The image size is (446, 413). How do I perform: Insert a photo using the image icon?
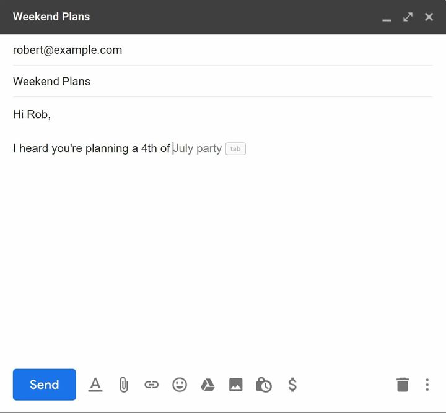click(236, 385)
